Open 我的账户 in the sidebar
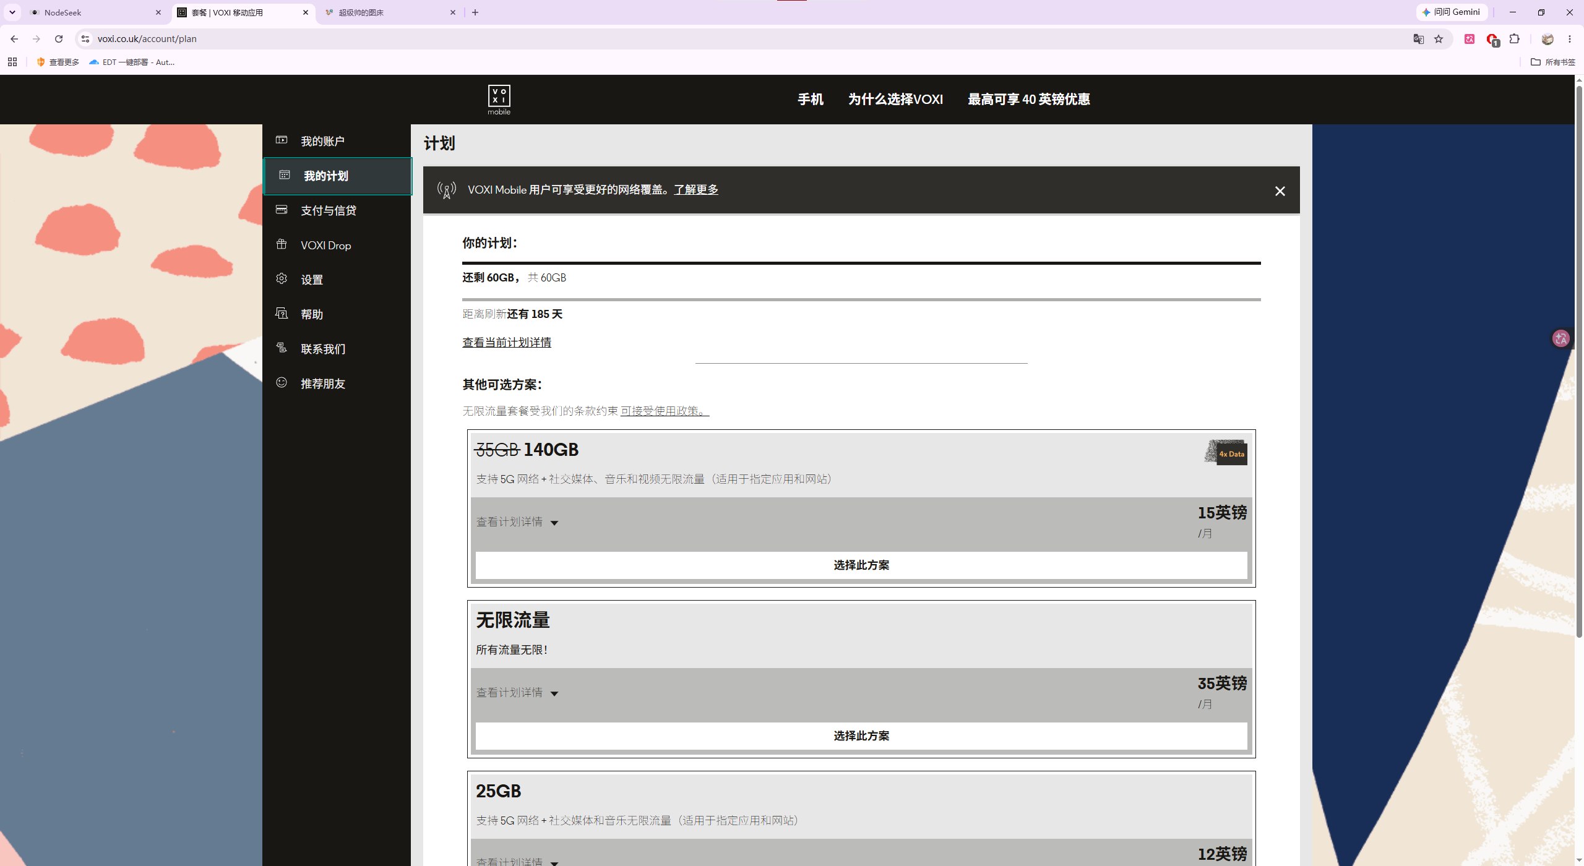1584x866 pixels. [x=337, y=141]
